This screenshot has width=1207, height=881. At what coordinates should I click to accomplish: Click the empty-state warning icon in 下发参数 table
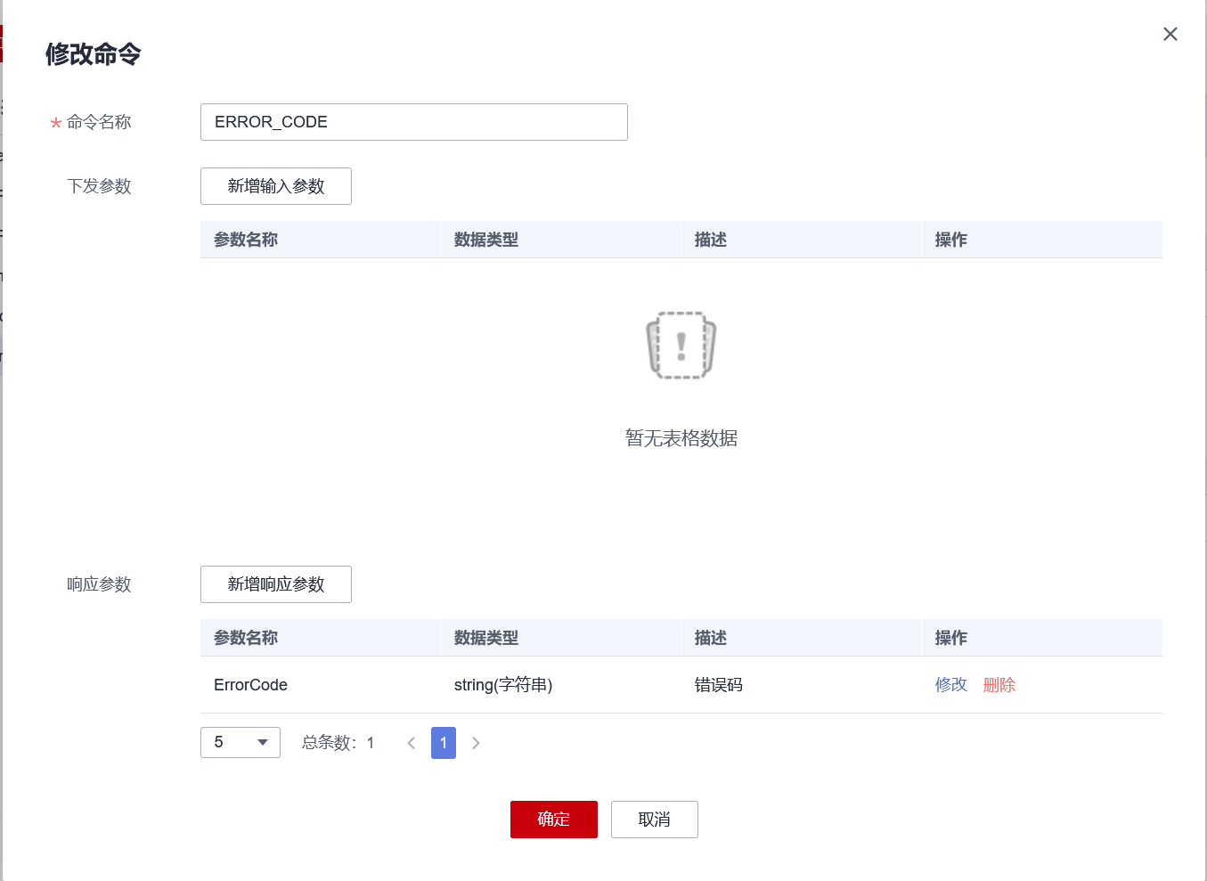(x=681, y=346)
